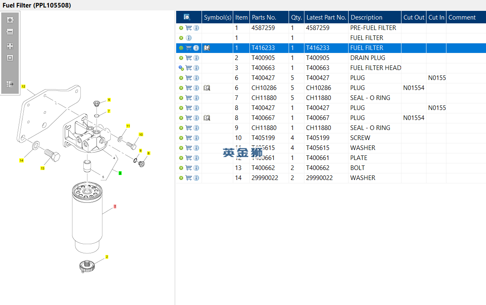Viewport: 486px width, 305px height.
Task: Click cut out value N01554 for CH10286
Action: (414, 88)
